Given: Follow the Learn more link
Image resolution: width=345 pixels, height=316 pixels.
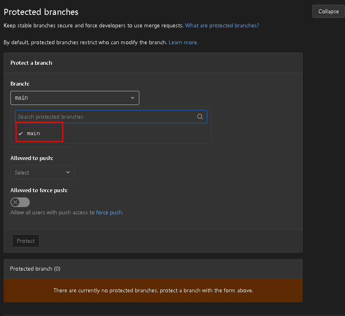Looking at the screenshot, I should click(x=183, y=42).
